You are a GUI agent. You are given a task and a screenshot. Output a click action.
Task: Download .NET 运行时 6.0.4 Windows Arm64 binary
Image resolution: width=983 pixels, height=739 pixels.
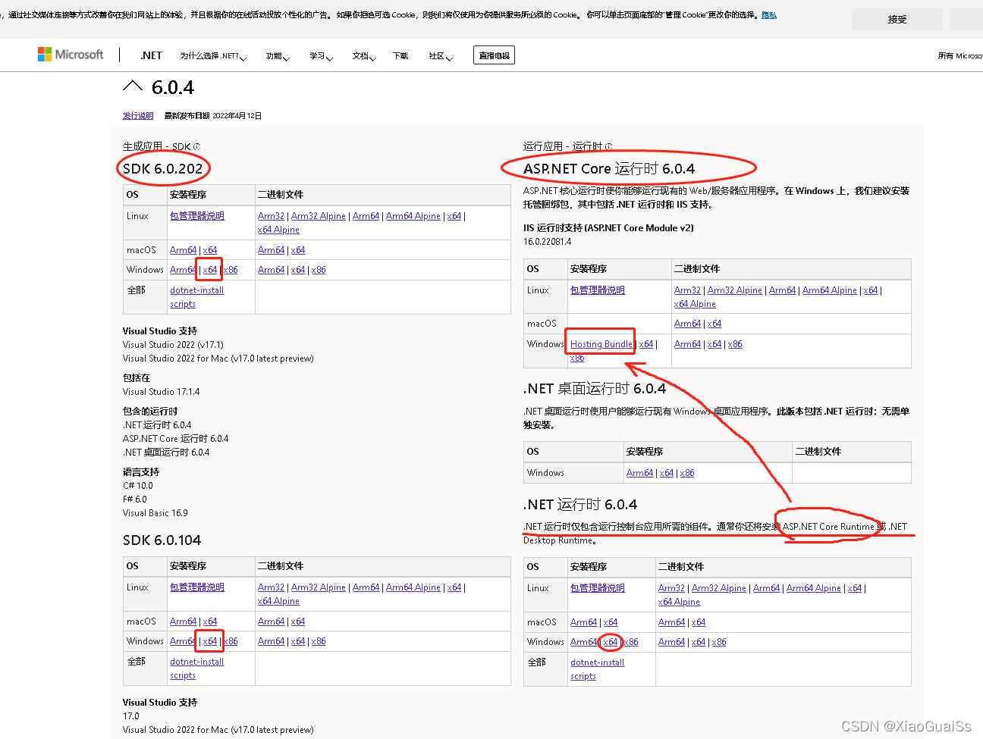[671, 642]
